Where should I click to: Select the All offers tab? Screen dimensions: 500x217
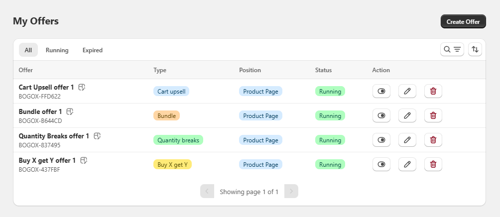(x=28, y=50)
